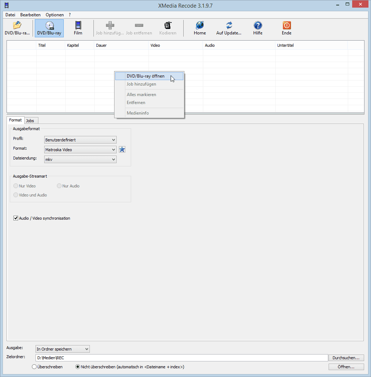Open the ? help menu
Viewport: 371px width, 377px height.
pos(70,14)
